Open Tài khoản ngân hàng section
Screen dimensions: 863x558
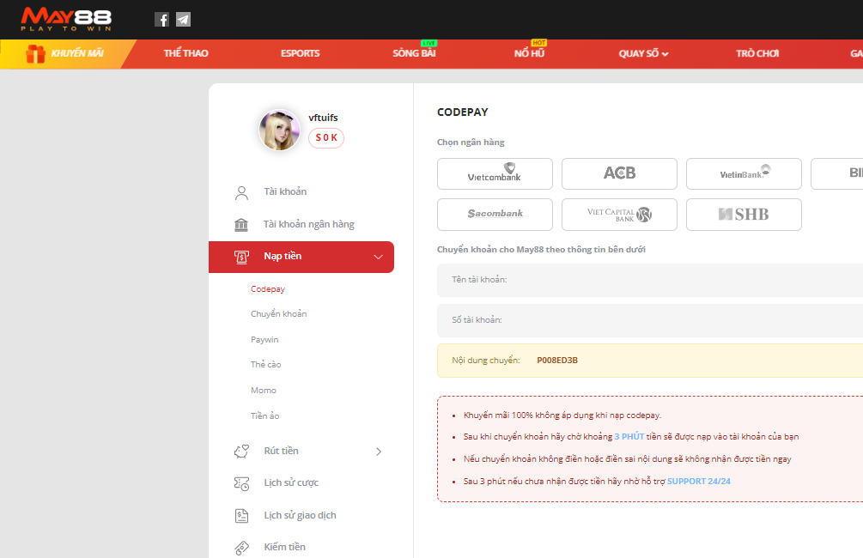[309, 224]
